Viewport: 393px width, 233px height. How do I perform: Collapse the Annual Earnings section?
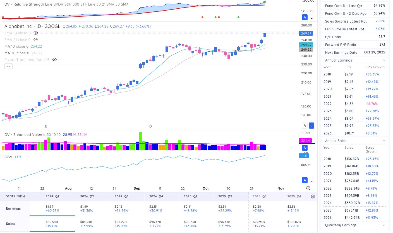coord(384,60)
